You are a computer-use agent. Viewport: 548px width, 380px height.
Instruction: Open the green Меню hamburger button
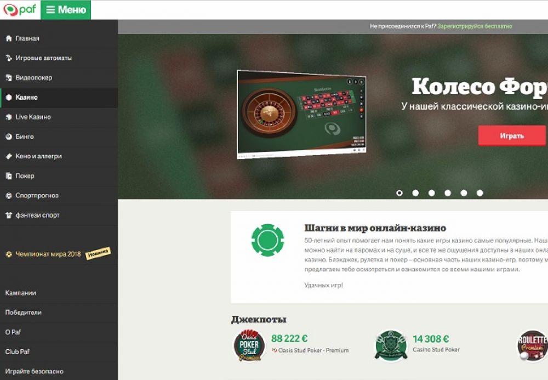66,10
